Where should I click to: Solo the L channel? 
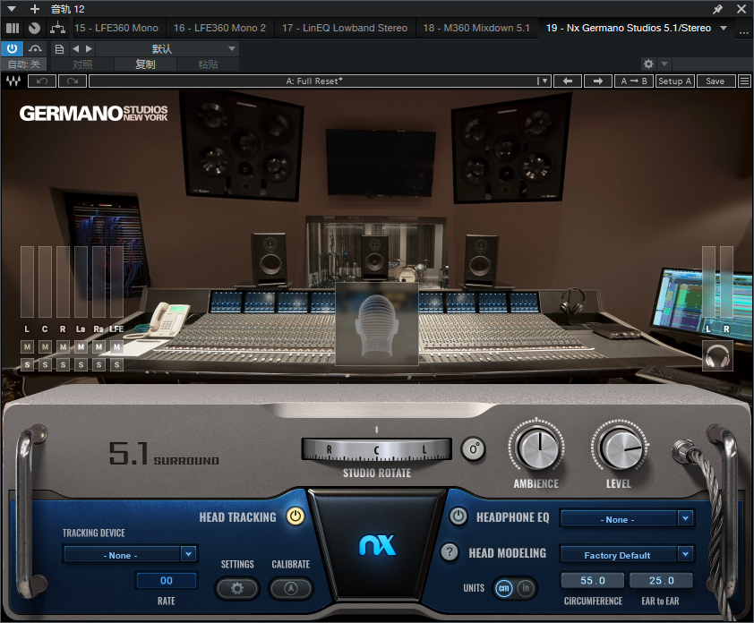28,365
